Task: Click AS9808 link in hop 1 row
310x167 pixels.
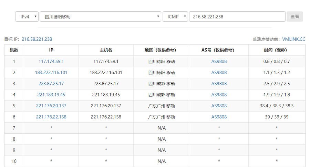Action: coord(219,61)
